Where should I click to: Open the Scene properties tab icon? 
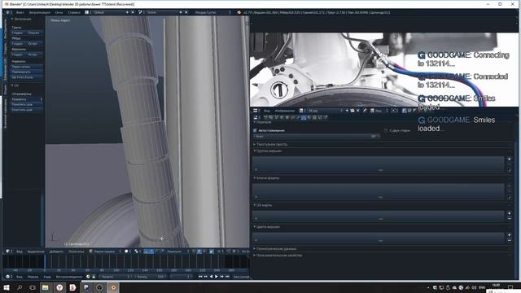tap(277, 117)
